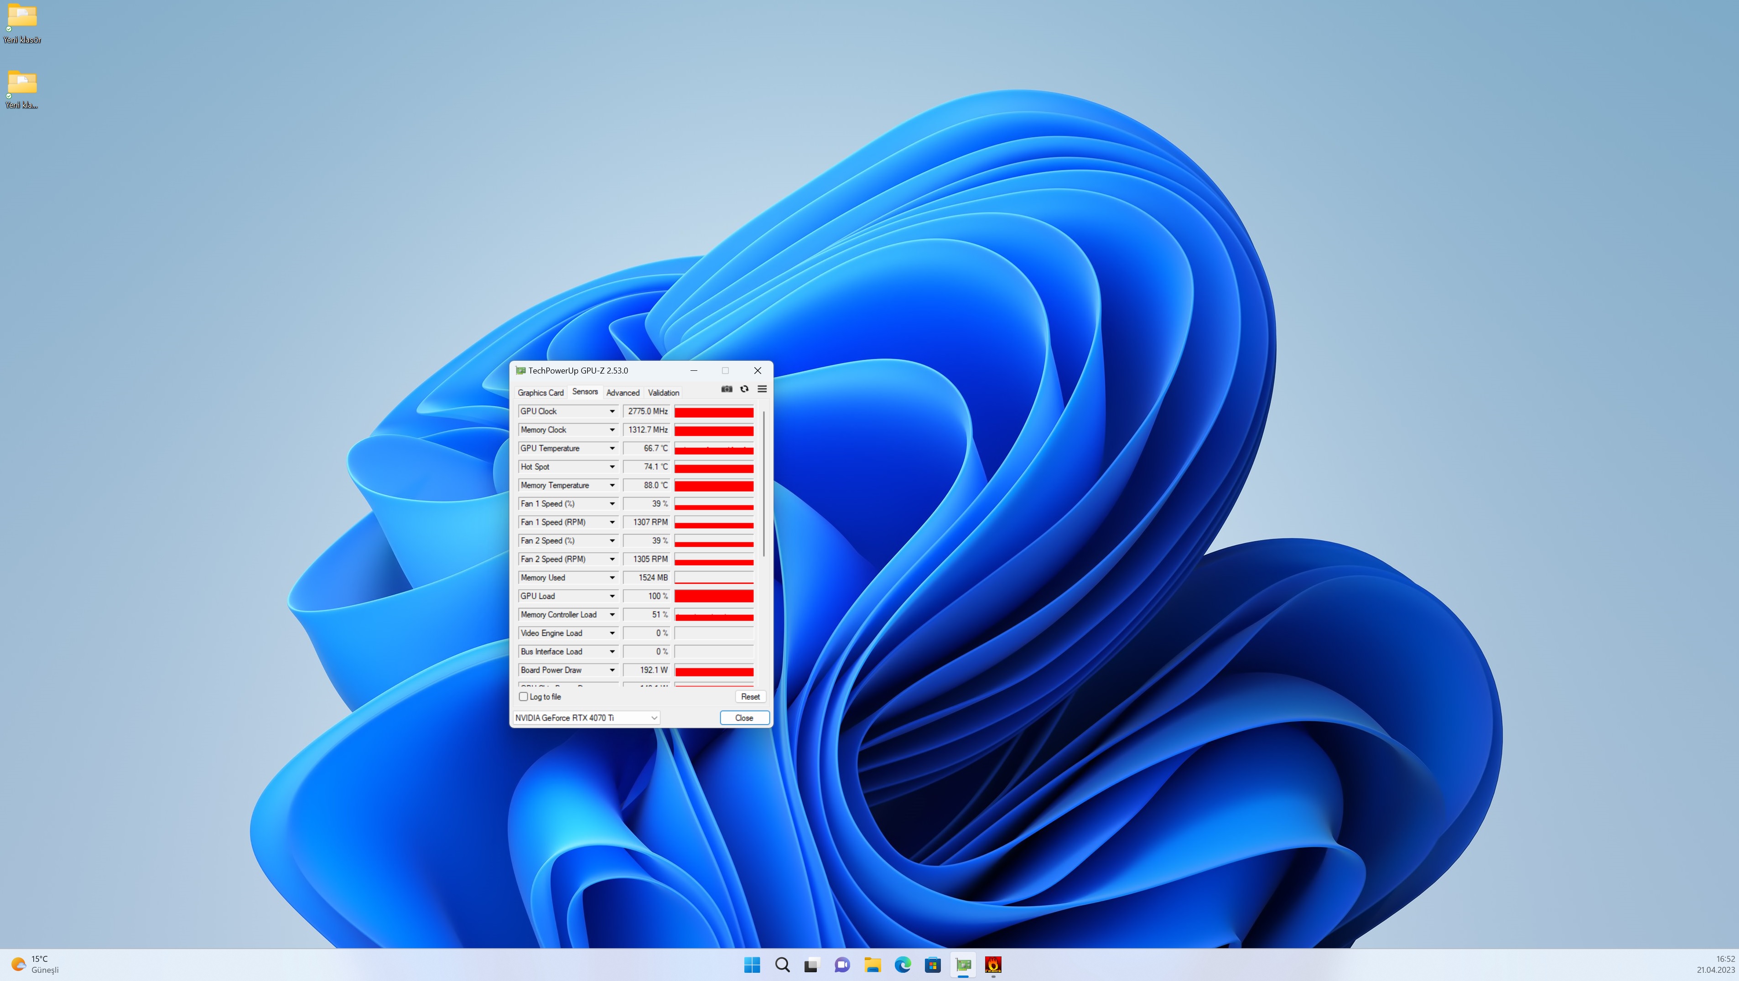Click the 74.1 °C Hot Spot value
This screenshot has width=1739, height=981.
pos(647,467)
